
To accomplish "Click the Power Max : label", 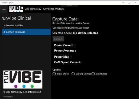I will point(63,57).
